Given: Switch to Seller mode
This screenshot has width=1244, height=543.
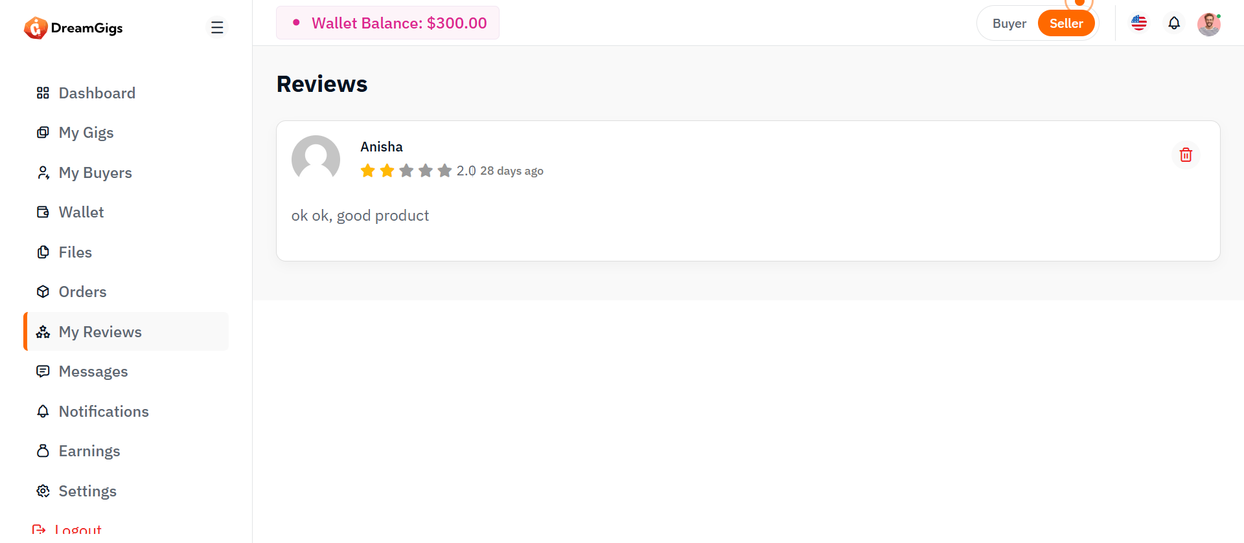Looking at the screenshot, I should 1066,23.
